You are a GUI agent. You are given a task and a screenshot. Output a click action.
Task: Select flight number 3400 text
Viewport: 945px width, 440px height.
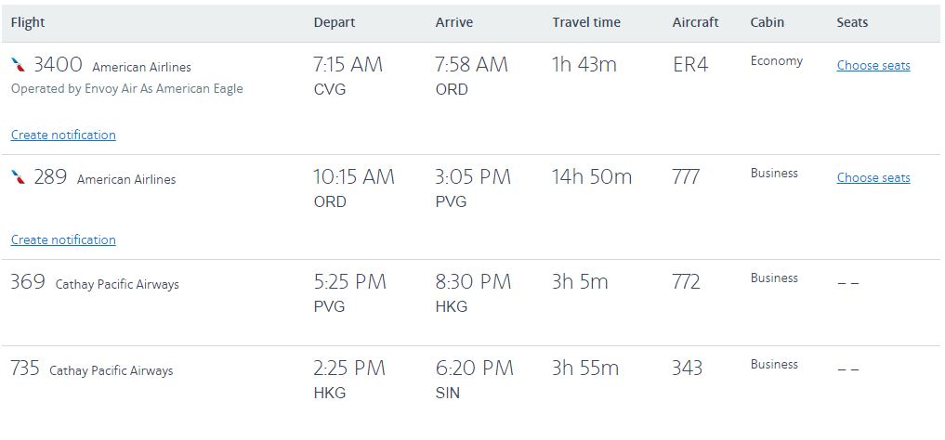tap(58, 65)
